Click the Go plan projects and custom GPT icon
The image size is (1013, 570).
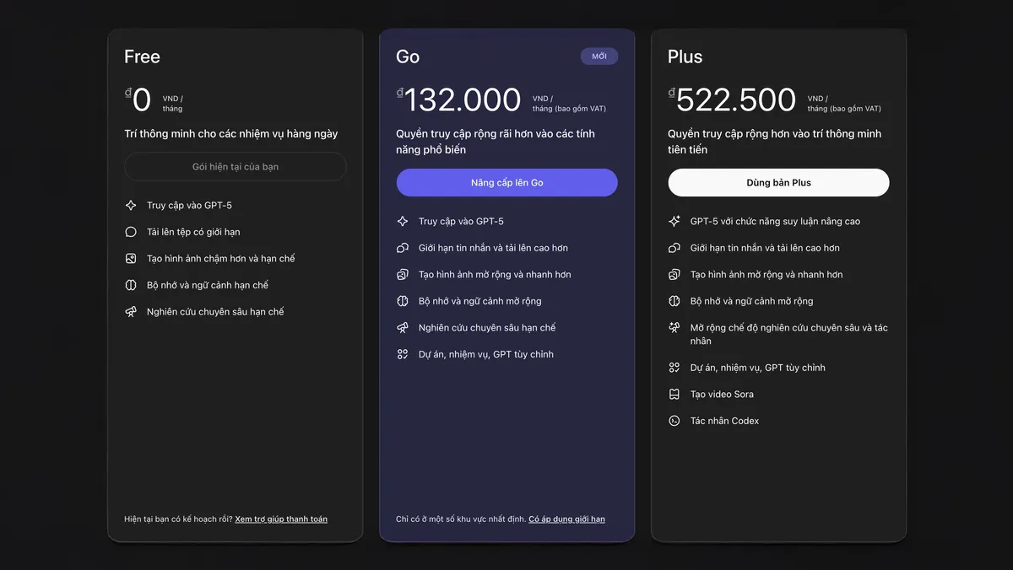403,354
